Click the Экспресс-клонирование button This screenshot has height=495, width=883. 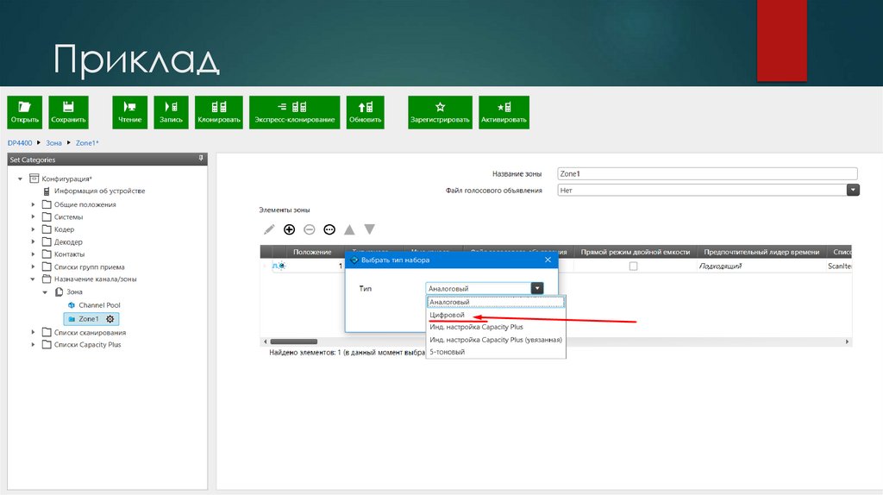[x=295, y=112]
